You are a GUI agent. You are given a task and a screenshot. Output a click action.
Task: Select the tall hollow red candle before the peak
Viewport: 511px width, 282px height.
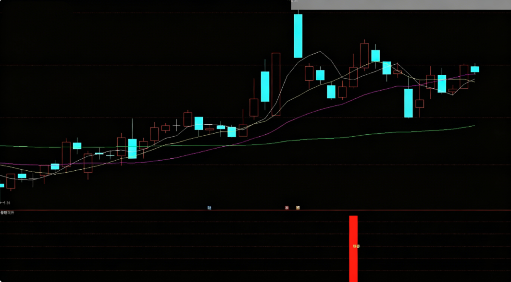(276, 84)
